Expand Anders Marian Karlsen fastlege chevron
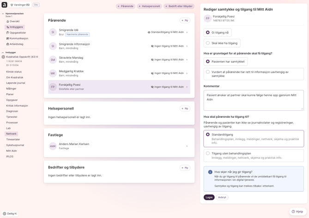This screenshot has height=218, width=309. pos(187,146)
